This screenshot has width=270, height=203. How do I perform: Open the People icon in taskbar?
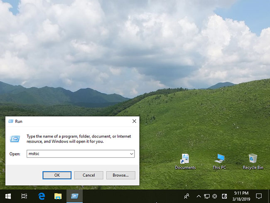(x=187, y=196)
